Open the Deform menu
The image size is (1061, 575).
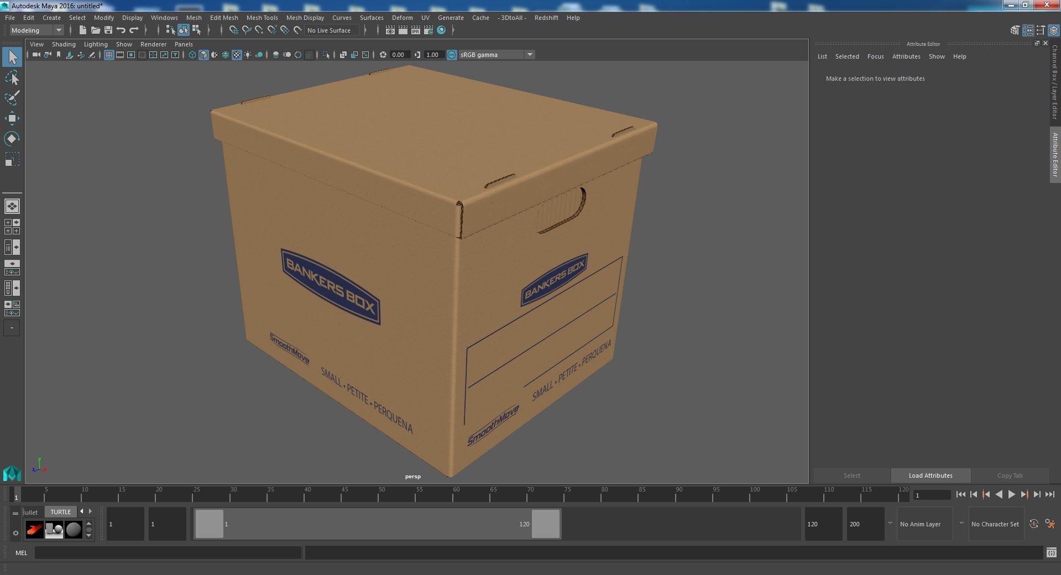click(403, 18)
